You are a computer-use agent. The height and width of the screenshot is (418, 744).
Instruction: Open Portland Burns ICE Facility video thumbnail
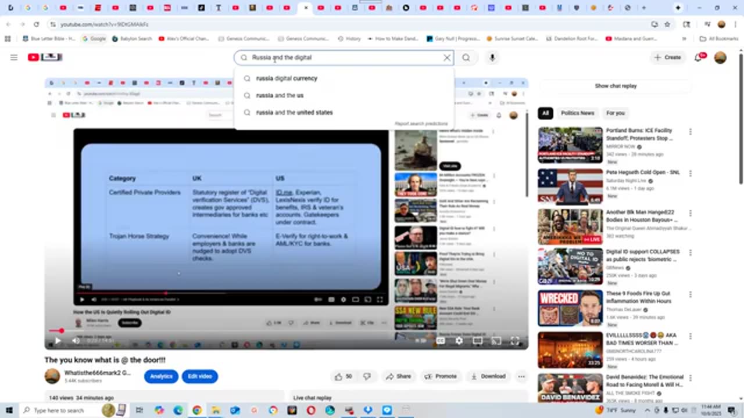[570, 145]
